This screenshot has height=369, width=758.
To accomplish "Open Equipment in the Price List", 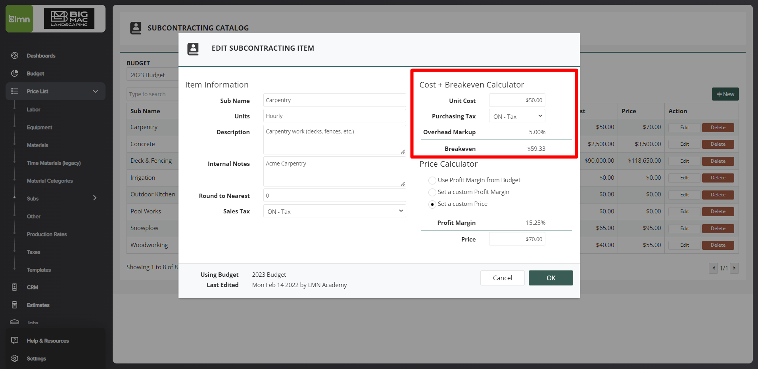I will pos(39,127).
